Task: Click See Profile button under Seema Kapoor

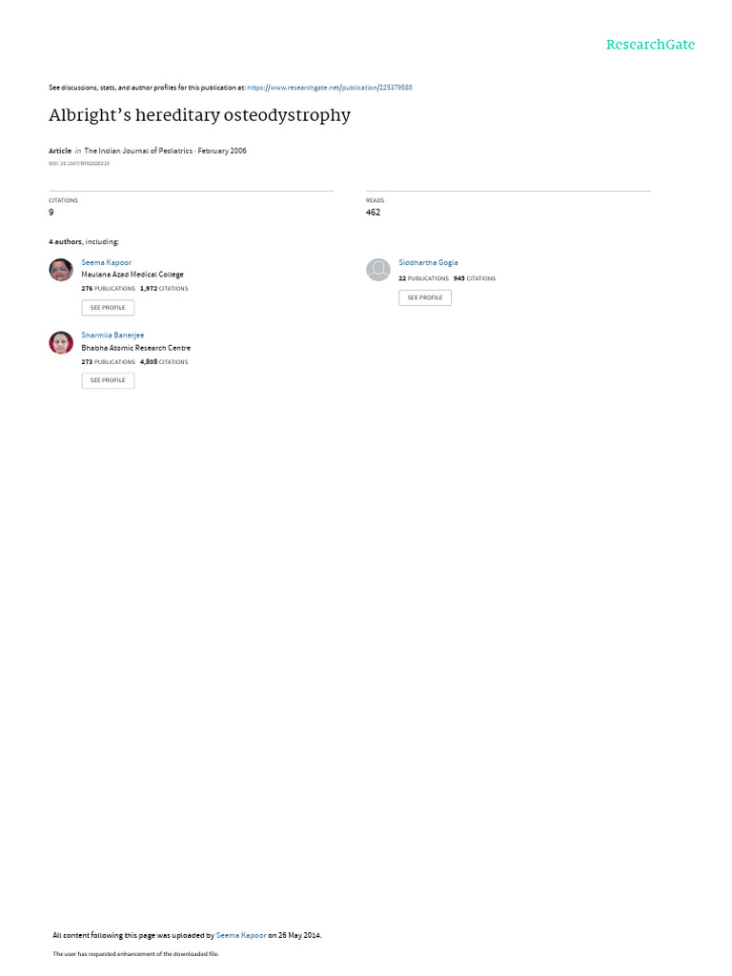Action: (108, 308)
